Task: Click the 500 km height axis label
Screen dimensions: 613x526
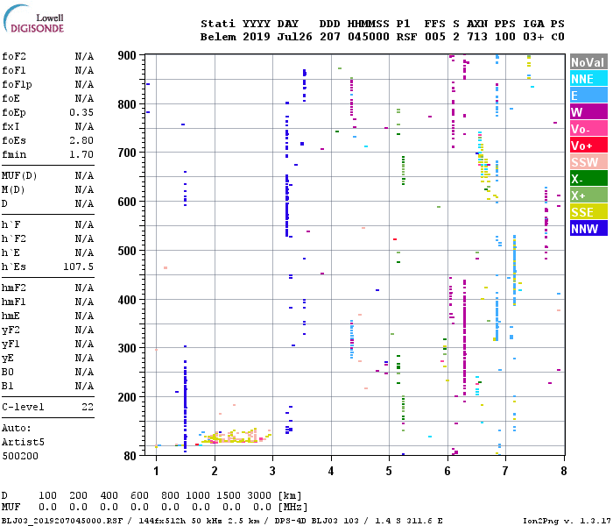Action: 127,251
